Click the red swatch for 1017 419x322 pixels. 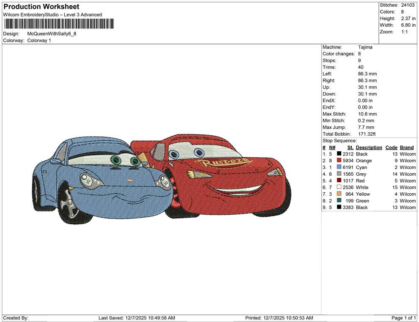tap(339, 180)
